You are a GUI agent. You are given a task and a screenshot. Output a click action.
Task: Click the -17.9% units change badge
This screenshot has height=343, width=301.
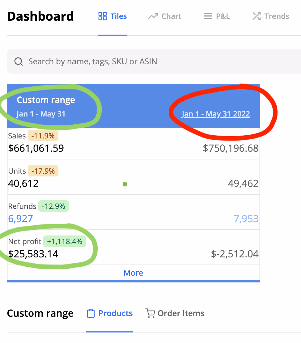point(43,171)
